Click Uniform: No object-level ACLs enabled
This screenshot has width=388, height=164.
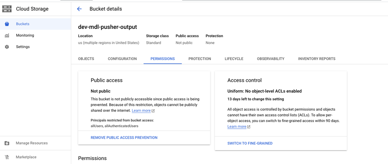(265, 92)
